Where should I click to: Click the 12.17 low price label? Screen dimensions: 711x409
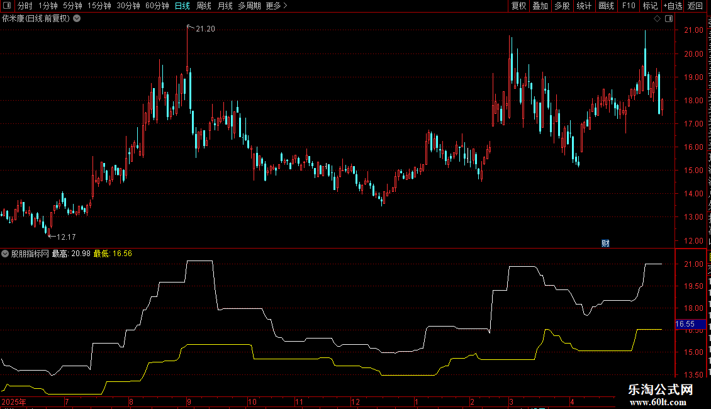click(66, 237)
